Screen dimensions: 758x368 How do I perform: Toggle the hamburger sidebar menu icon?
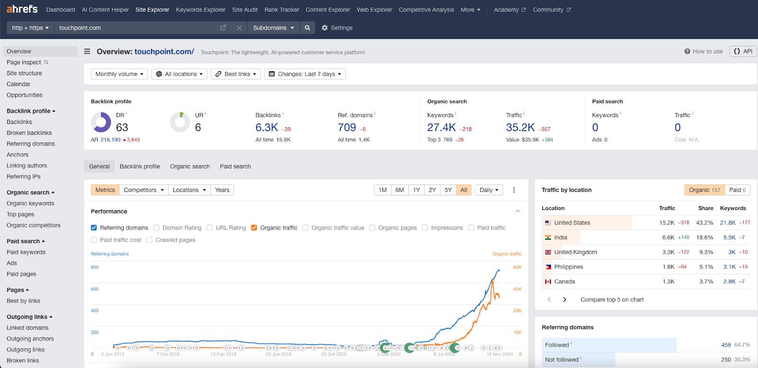[87, 51]
